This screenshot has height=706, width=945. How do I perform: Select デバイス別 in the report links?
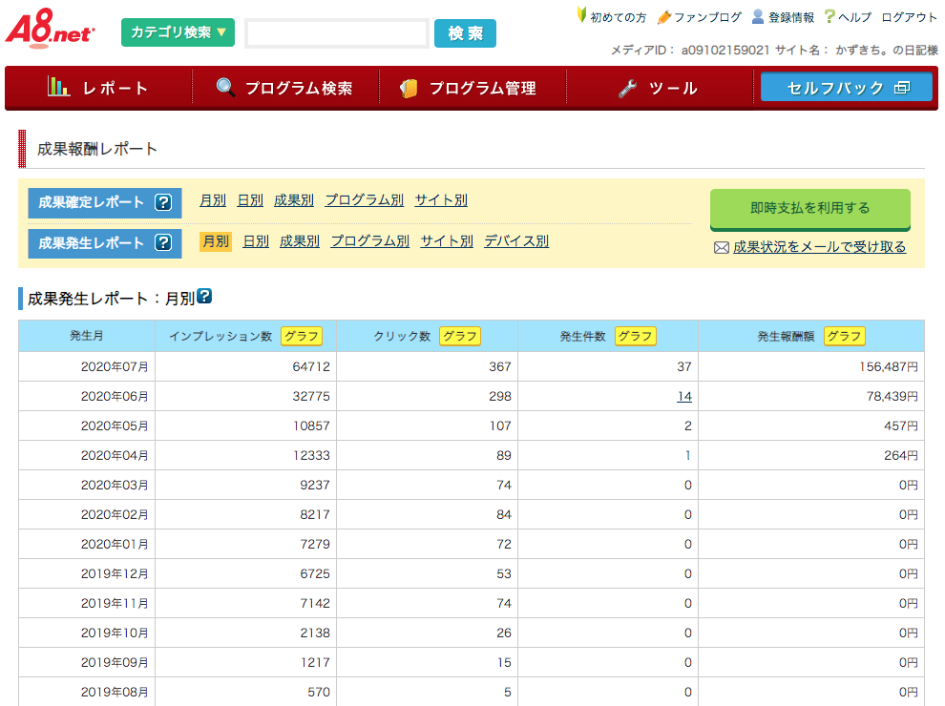coord(515,241)
